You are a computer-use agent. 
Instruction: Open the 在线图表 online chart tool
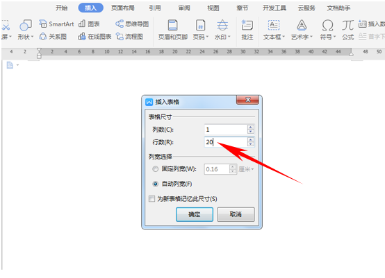coord(95,37)
